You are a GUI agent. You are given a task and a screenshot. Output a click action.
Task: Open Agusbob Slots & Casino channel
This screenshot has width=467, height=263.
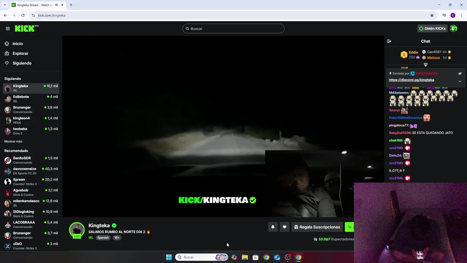[x=31, y=192]
